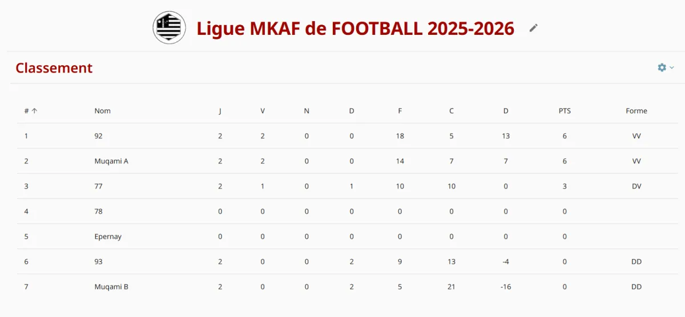685x317 pixels.
Task: Sort table by Nom column header
Action: pos(103,111)
